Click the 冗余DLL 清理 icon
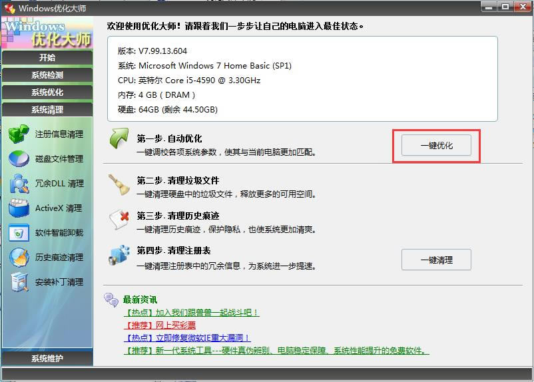The image size is (534, 382). coord(19,184)
